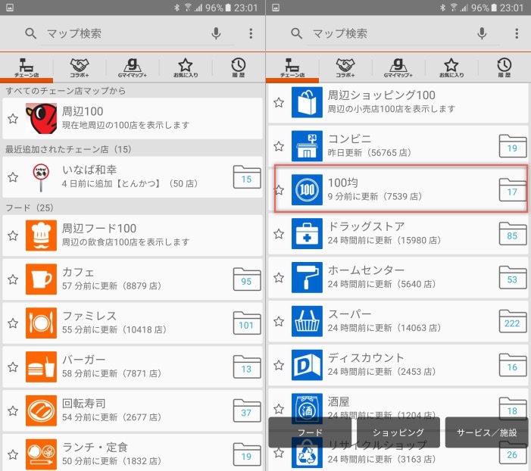Favorite the 周辺100 entry with its star
531x471 pixels.
[x=13, y=119]
